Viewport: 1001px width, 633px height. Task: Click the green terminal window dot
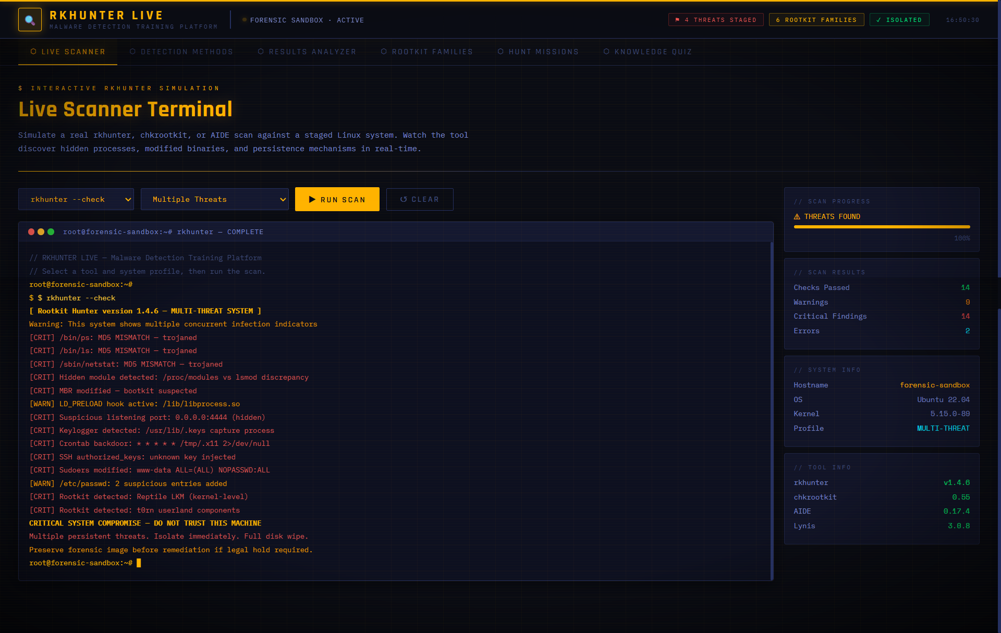51,232
